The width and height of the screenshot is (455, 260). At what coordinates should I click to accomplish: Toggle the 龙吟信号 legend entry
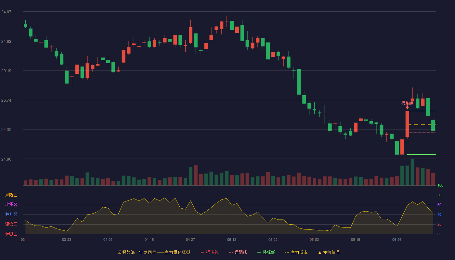[x=329, y=252]
